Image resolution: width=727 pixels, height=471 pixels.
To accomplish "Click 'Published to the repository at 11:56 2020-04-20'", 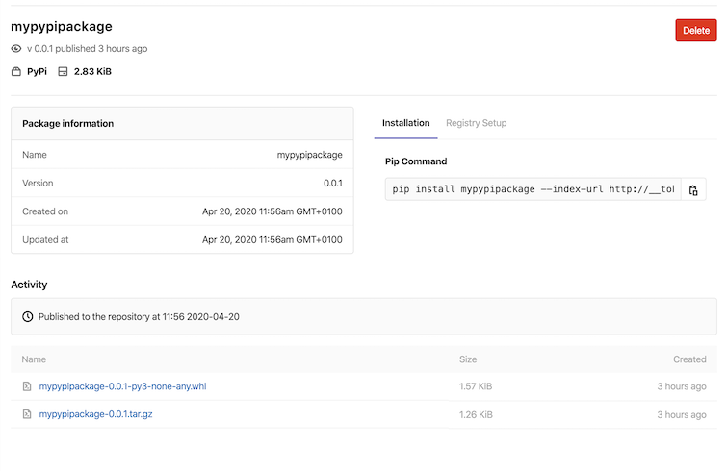I will tap(139, 317).
